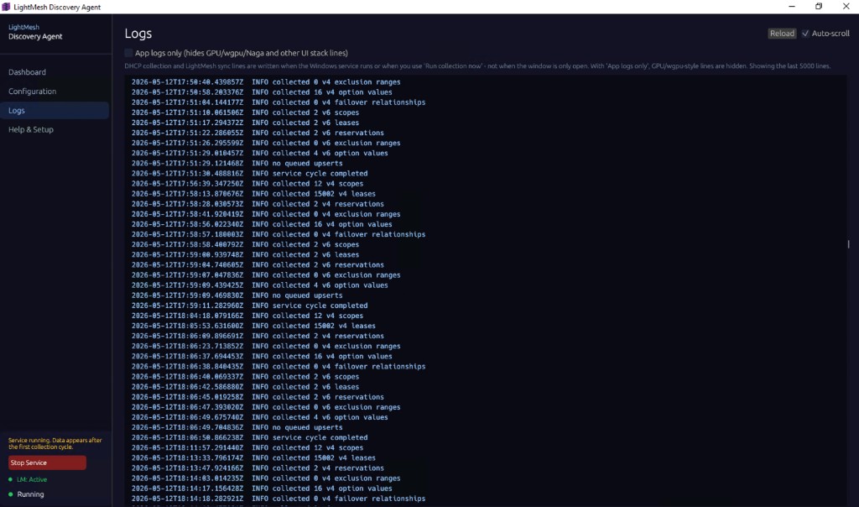Select log line at 17:59:07 v6 exclusion ranges
Viewport: 859px width, 507px height.
click(x=266, y=274)
